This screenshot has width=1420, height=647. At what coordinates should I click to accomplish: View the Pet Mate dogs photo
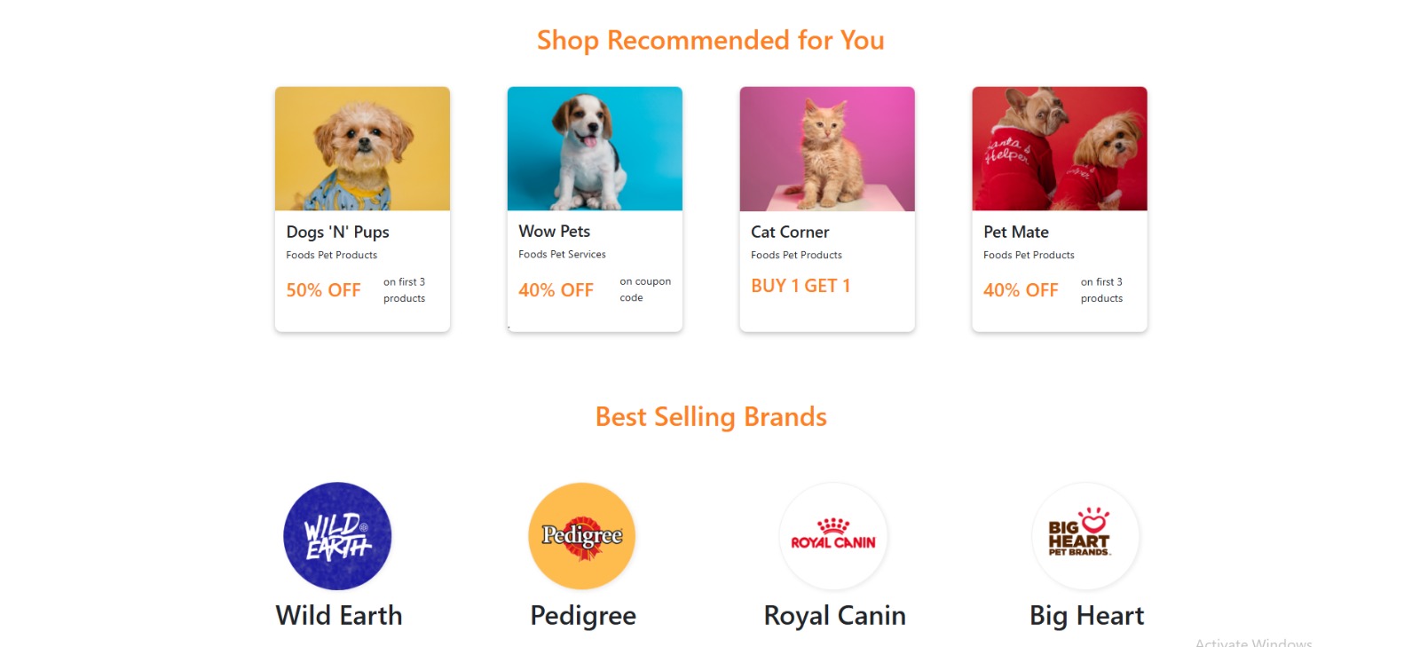(1060, 148)
